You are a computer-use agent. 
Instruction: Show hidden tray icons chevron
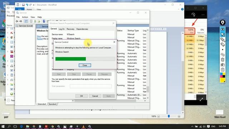(192, 126)
